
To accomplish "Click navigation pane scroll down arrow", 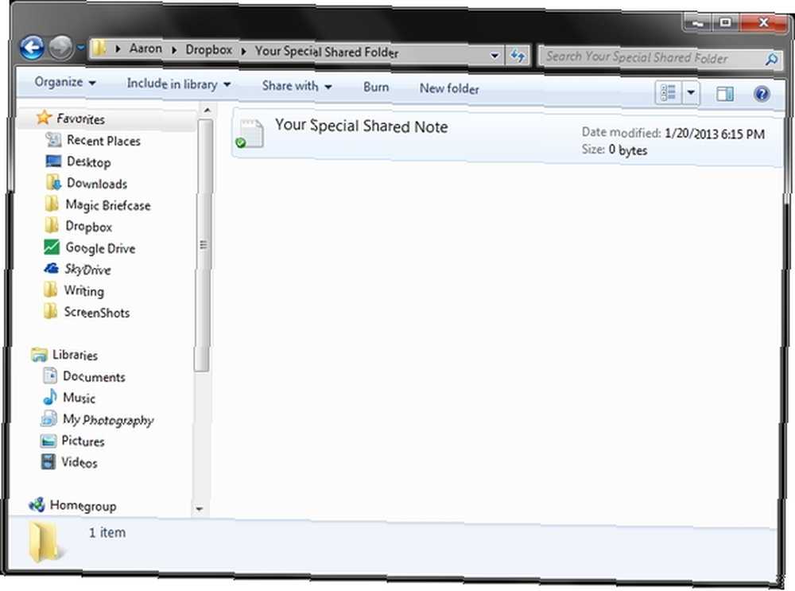I will 200,508.
